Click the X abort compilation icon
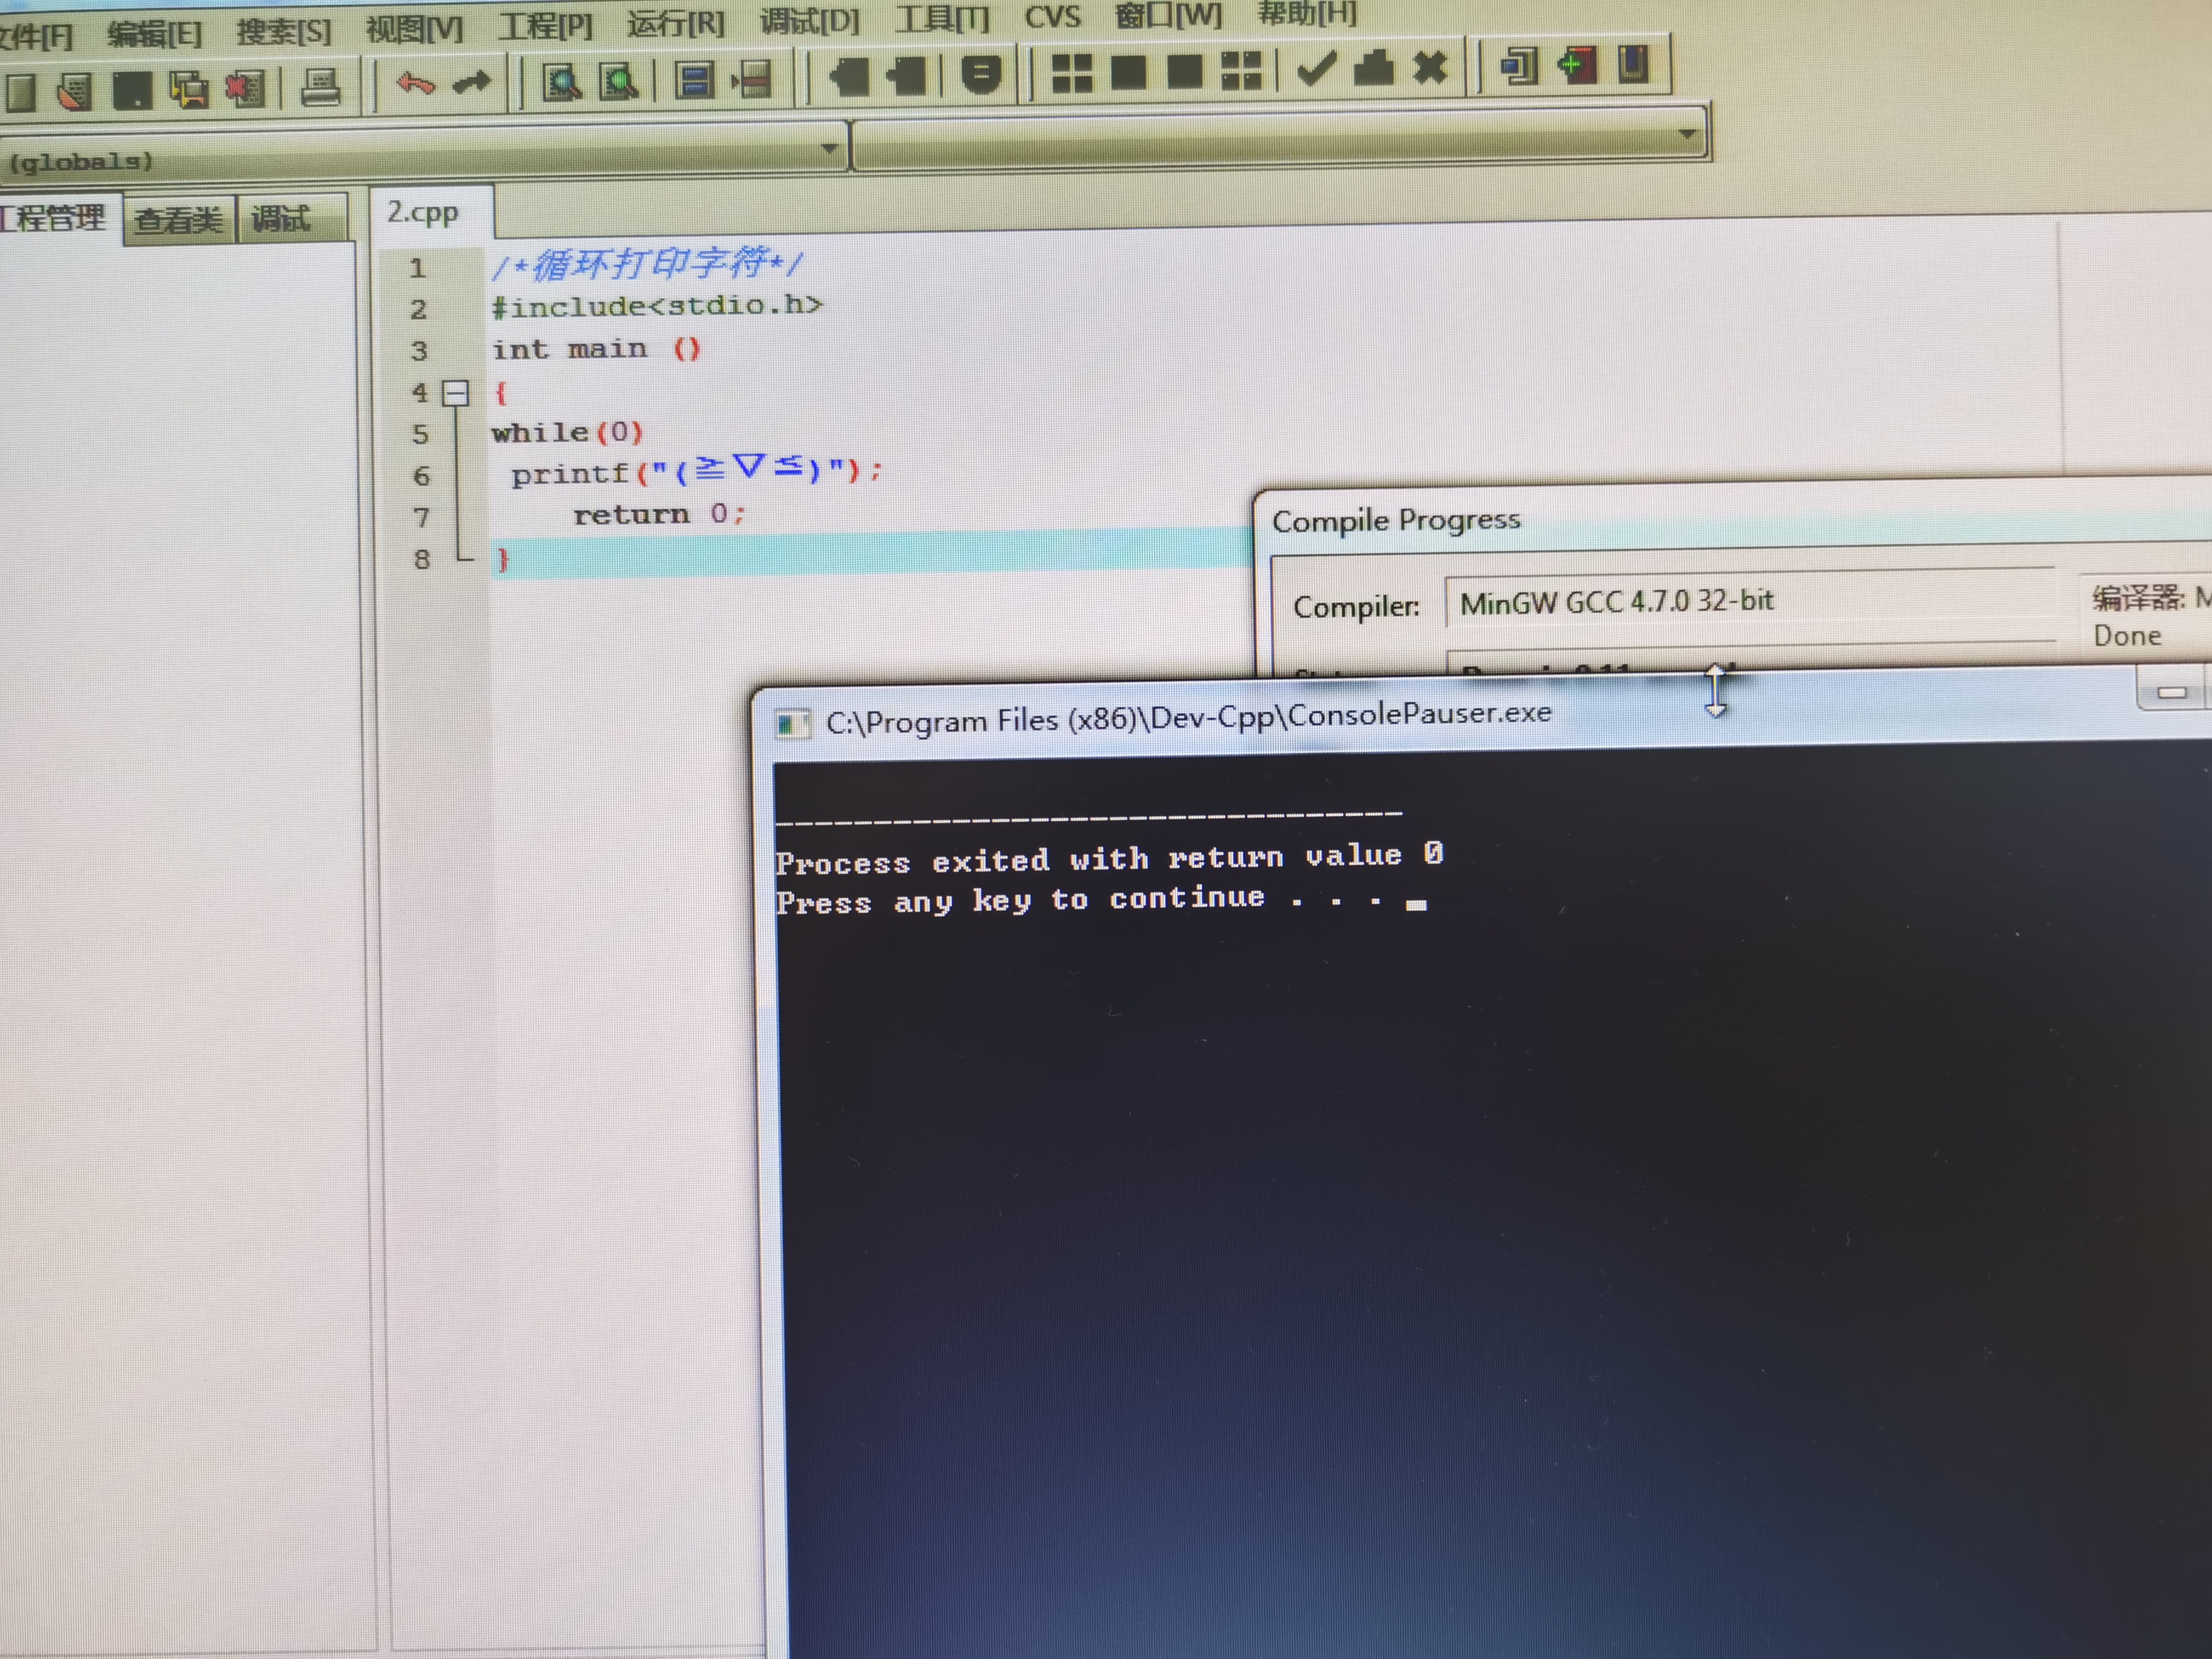The width and height of the screenshot is (2212, 1659). coord(1430,67)
